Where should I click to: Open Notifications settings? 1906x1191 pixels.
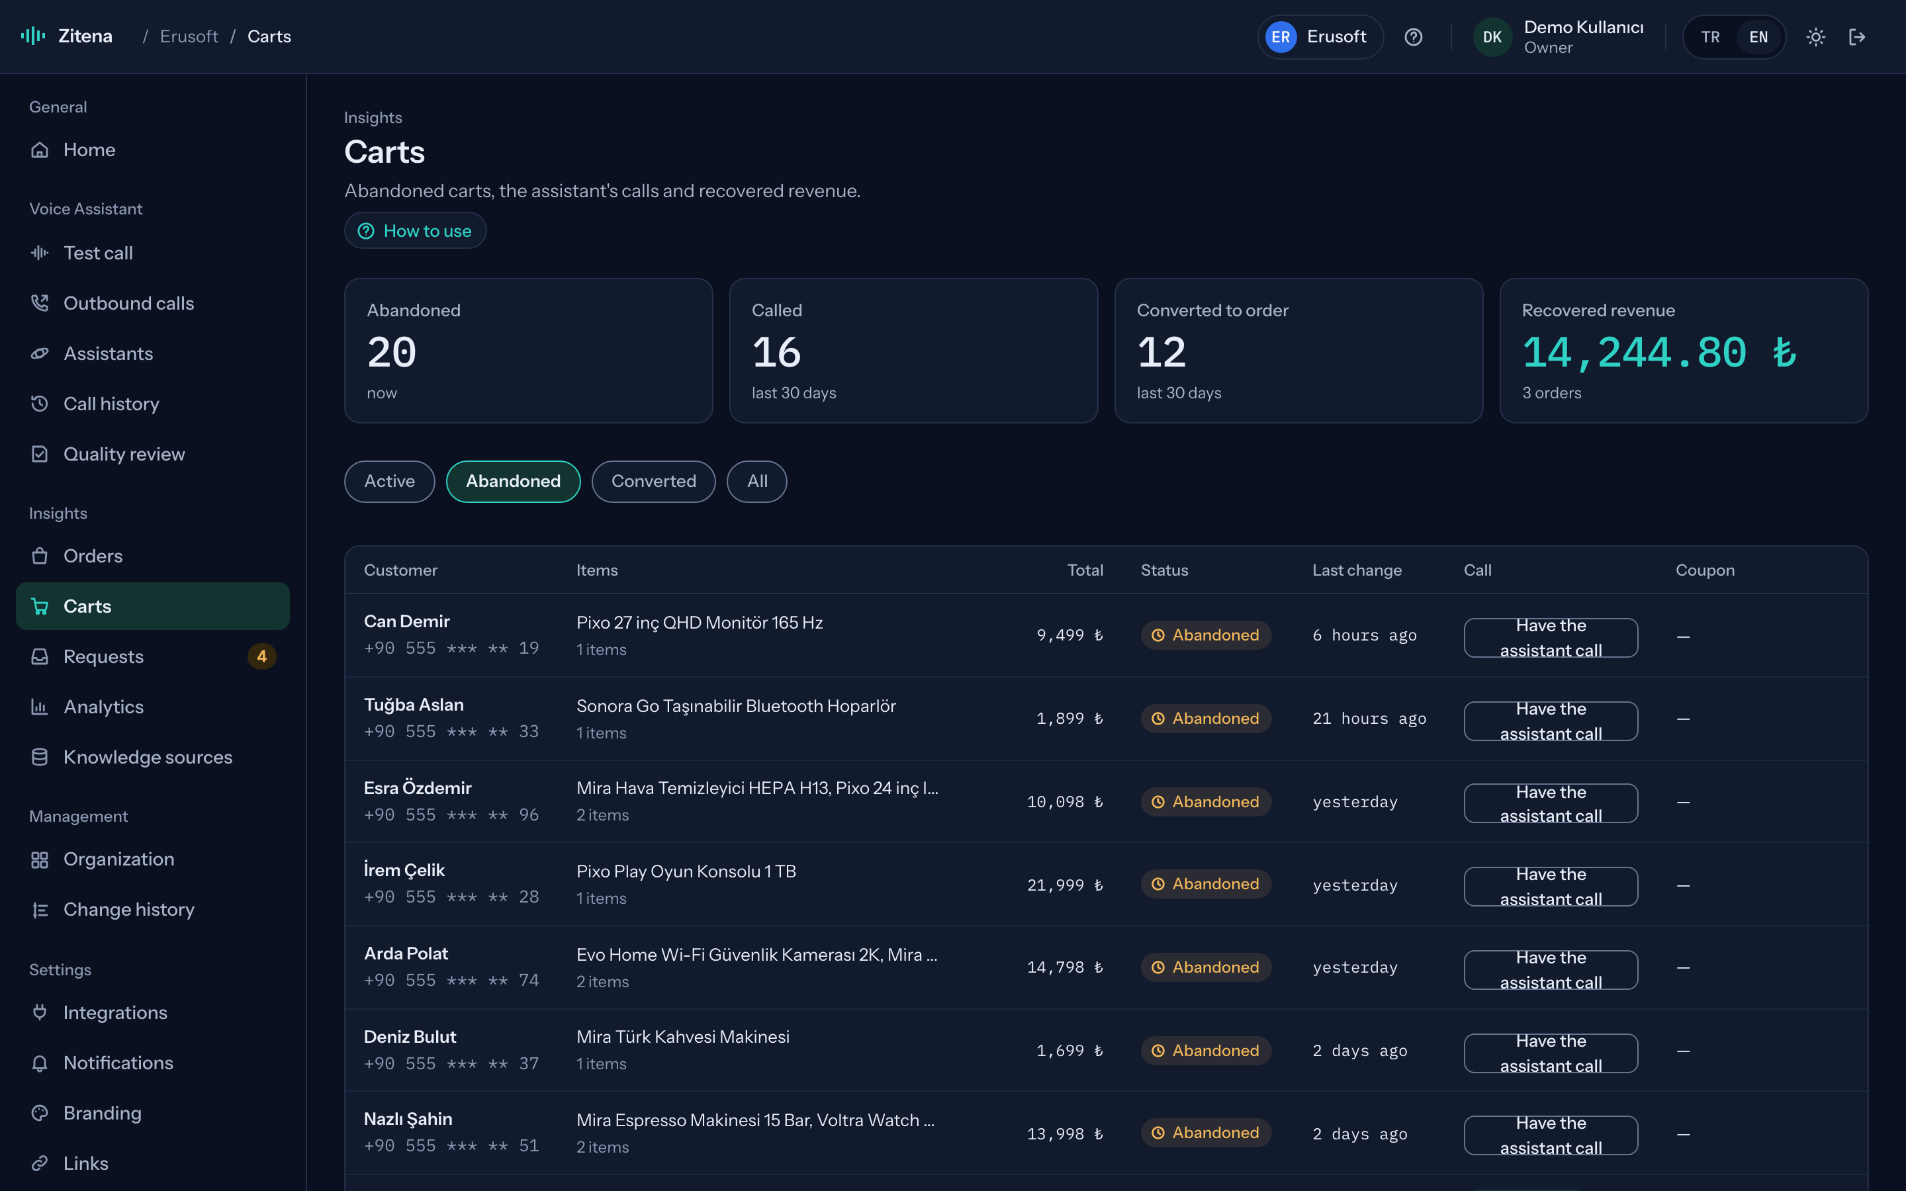153,1063
